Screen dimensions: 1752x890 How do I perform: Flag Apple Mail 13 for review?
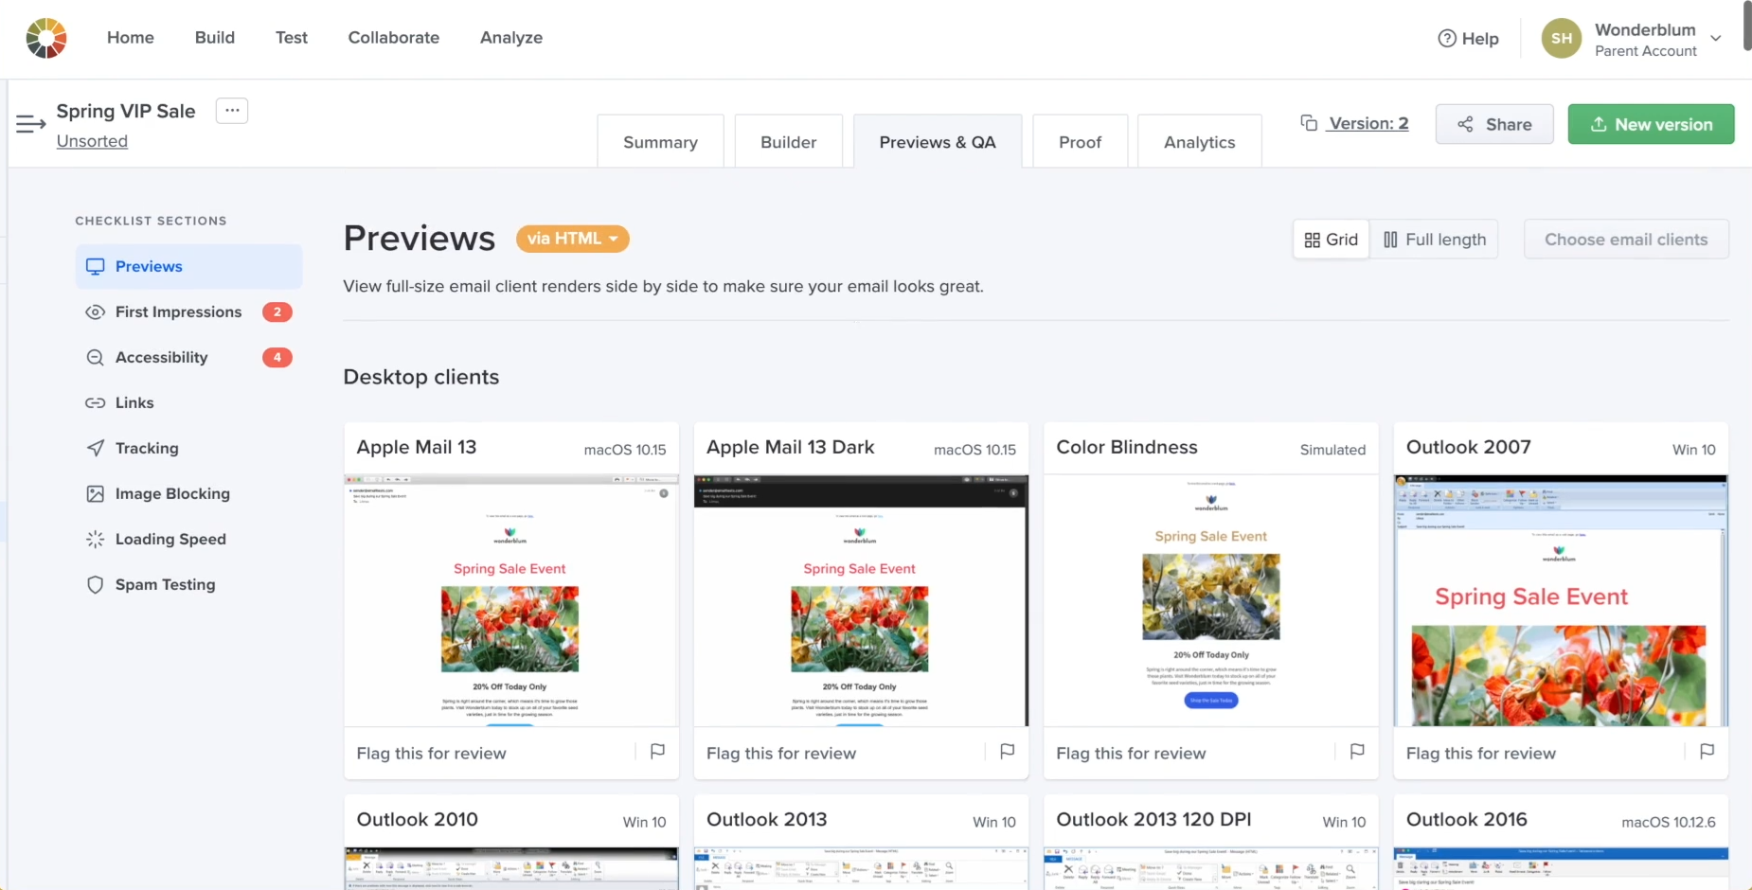[657, 752]
